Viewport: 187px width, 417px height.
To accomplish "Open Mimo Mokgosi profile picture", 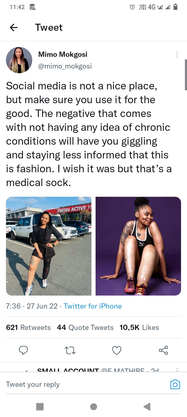I will 19,60.
